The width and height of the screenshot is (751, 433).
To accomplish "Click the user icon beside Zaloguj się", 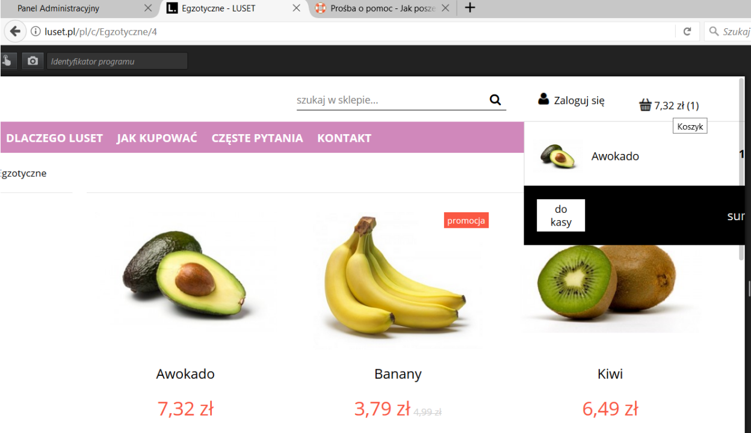I will (x=543, y=99).
